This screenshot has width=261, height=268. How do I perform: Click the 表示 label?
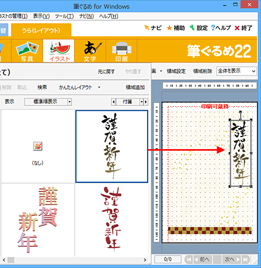tap(9, 102)
